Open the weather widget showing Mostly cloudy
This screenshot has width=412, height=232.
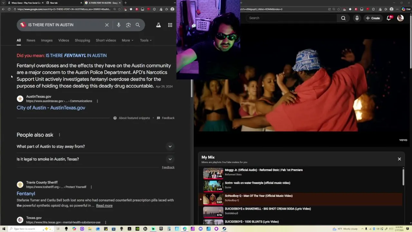[x=345, y=229]
